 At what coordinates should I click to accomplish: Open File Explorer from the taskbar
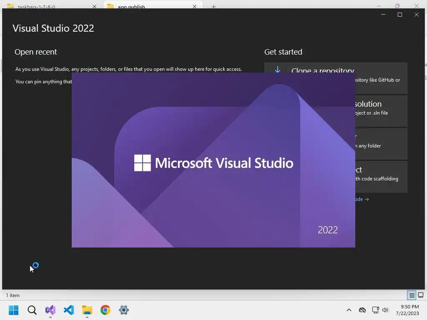point(87,310)
